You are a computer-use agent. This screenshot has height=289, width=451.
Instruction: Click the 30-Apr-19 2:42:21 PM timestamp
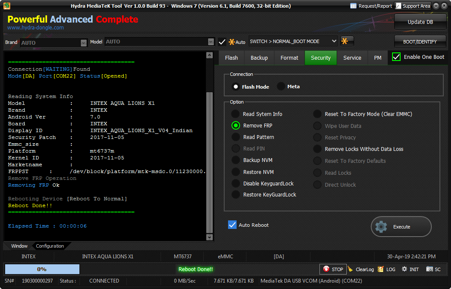coord(411,256)
